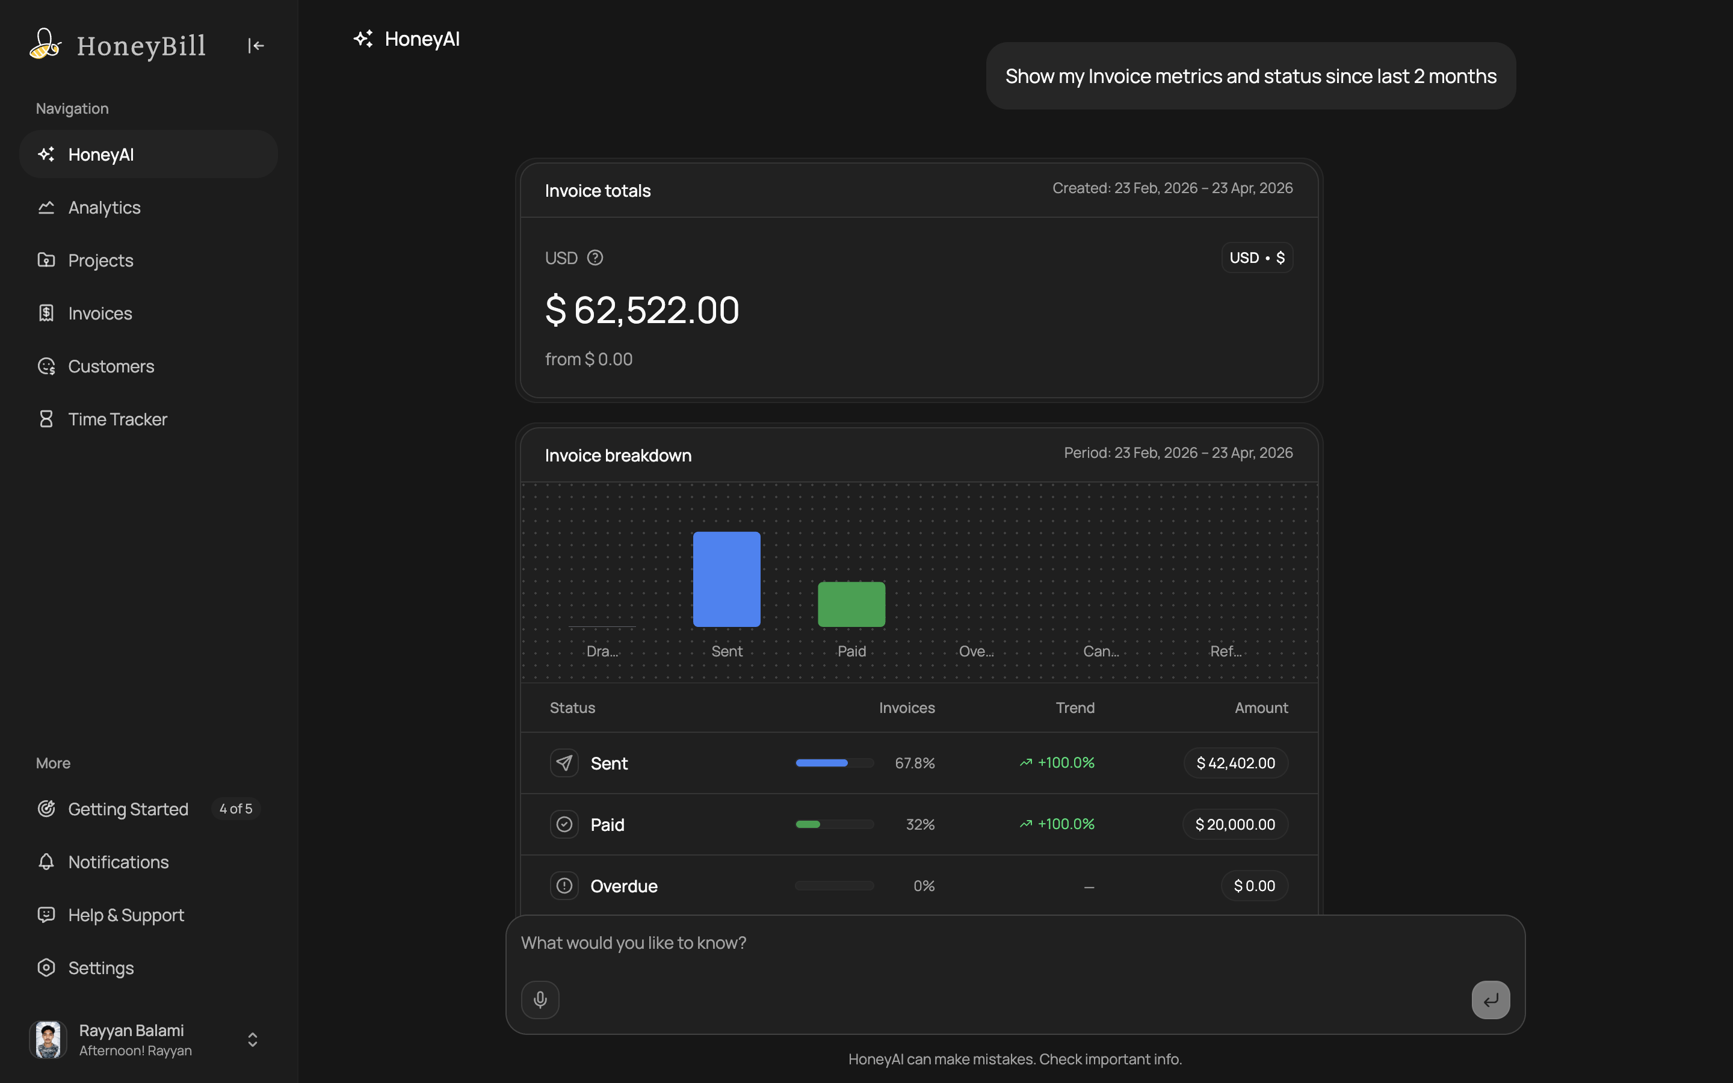
Task: Open the USD currency selector
Action: point(1257,258)
